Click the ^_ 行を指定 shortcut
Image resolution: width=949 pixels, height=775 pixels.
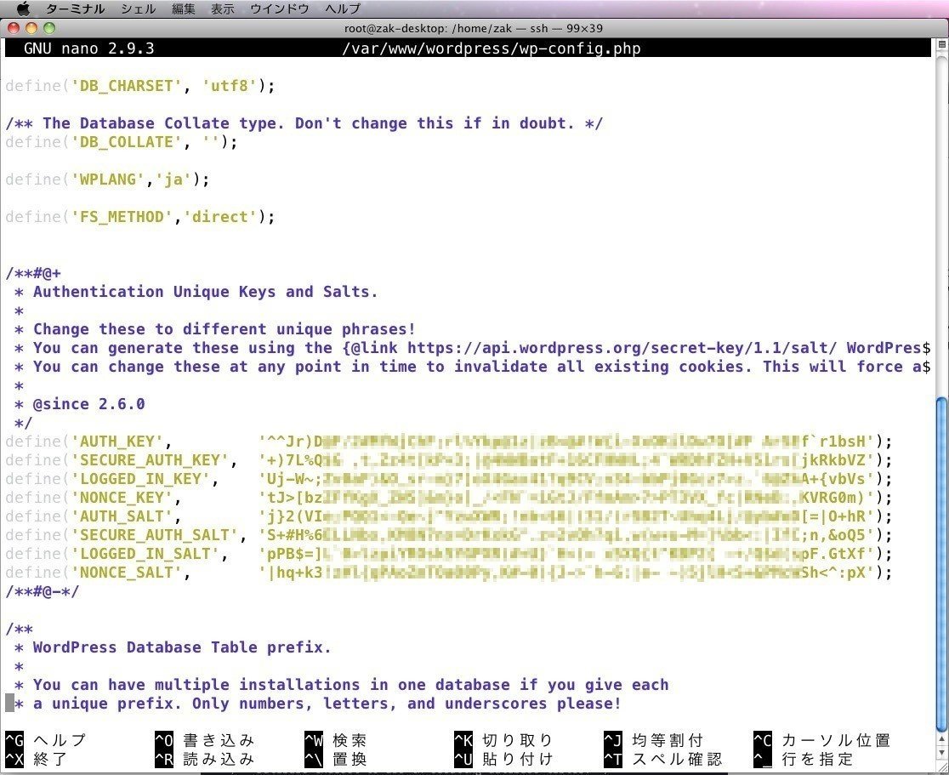[x=803, y=759]
